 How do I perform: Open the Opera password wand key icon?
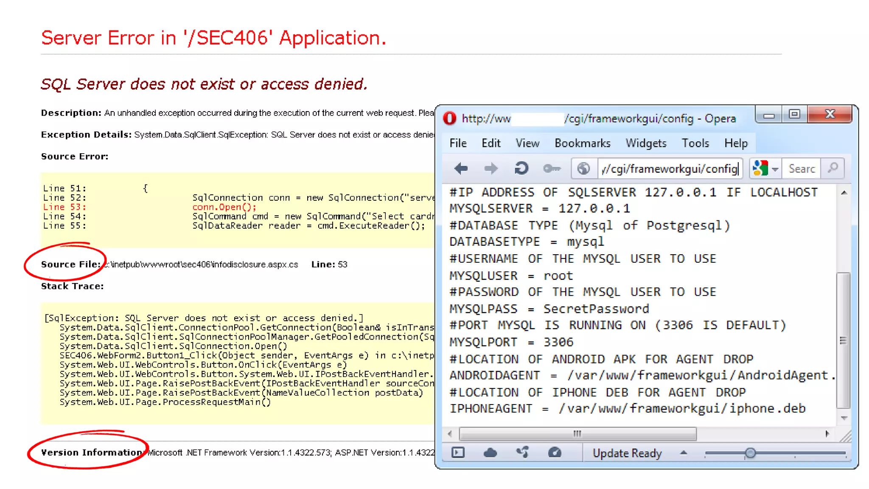click(552, 169)
